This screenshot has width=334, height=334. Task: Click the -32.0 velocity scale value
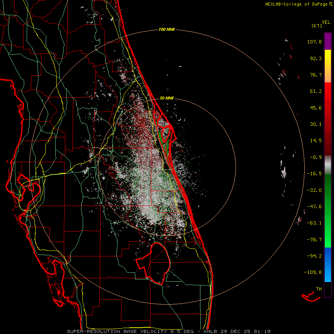(x=314, y=190)
